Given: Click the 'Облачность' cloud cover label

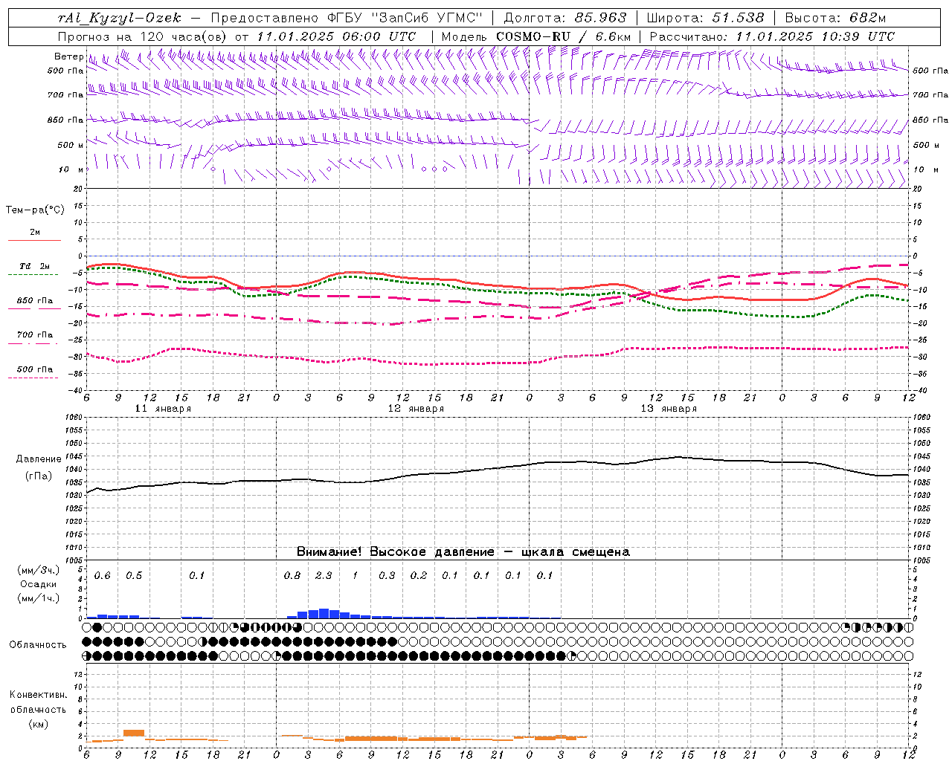Looking at the screenshot, I should click(x=38, y=645).
